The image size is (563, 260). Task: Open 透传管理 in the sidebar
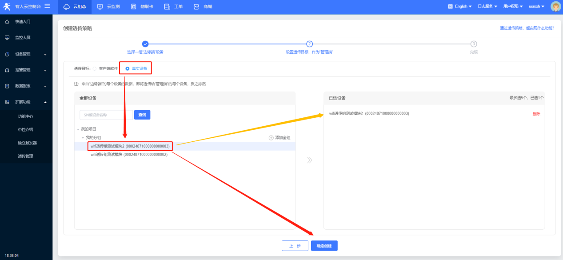pos(25,156)
